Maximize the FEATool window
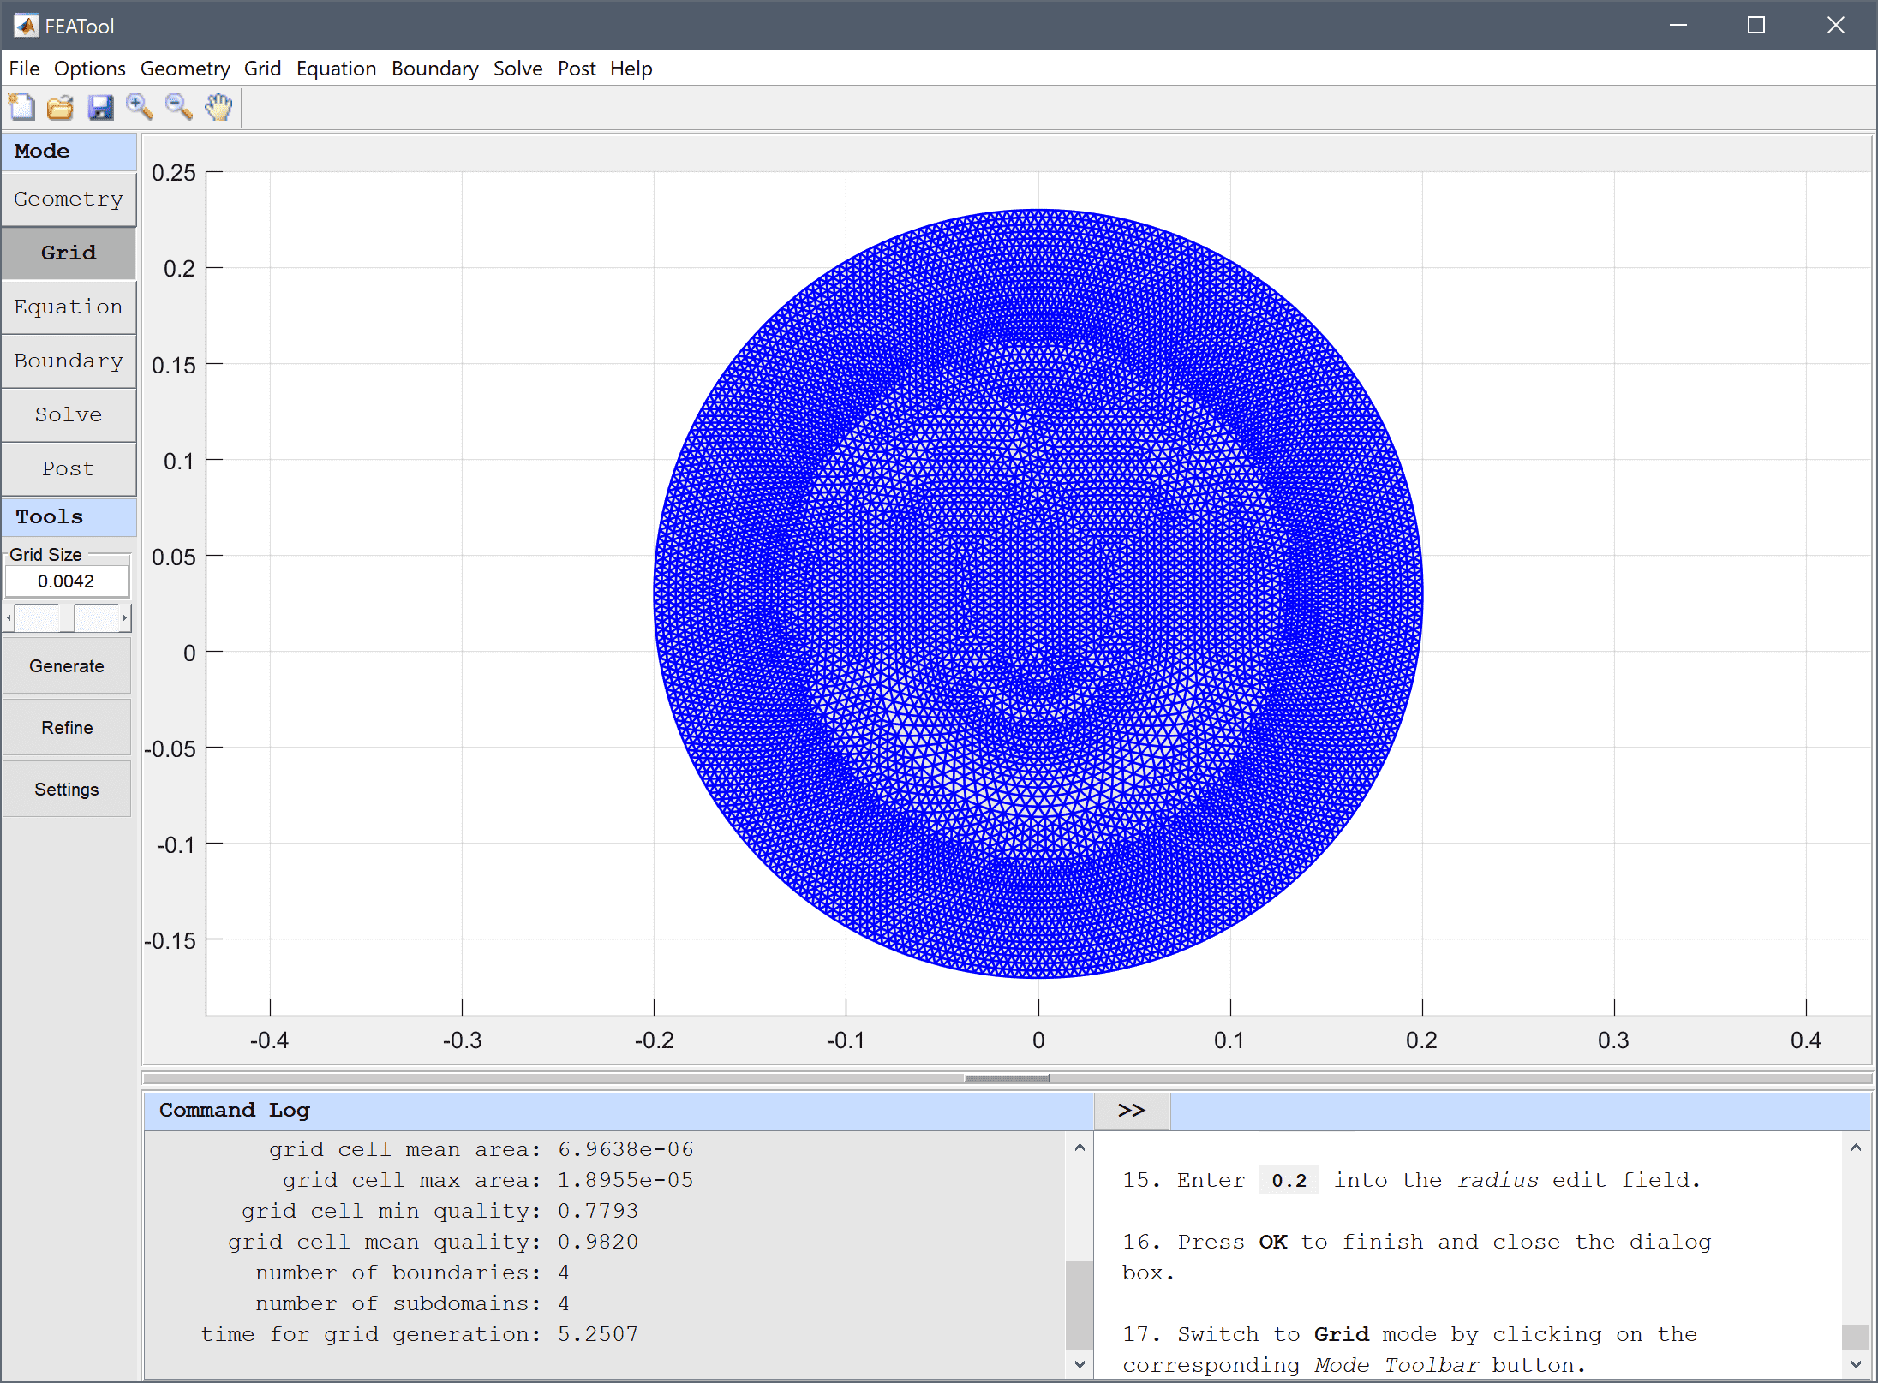The height and width of the screenshot is (1383, 1878). 1756,26
